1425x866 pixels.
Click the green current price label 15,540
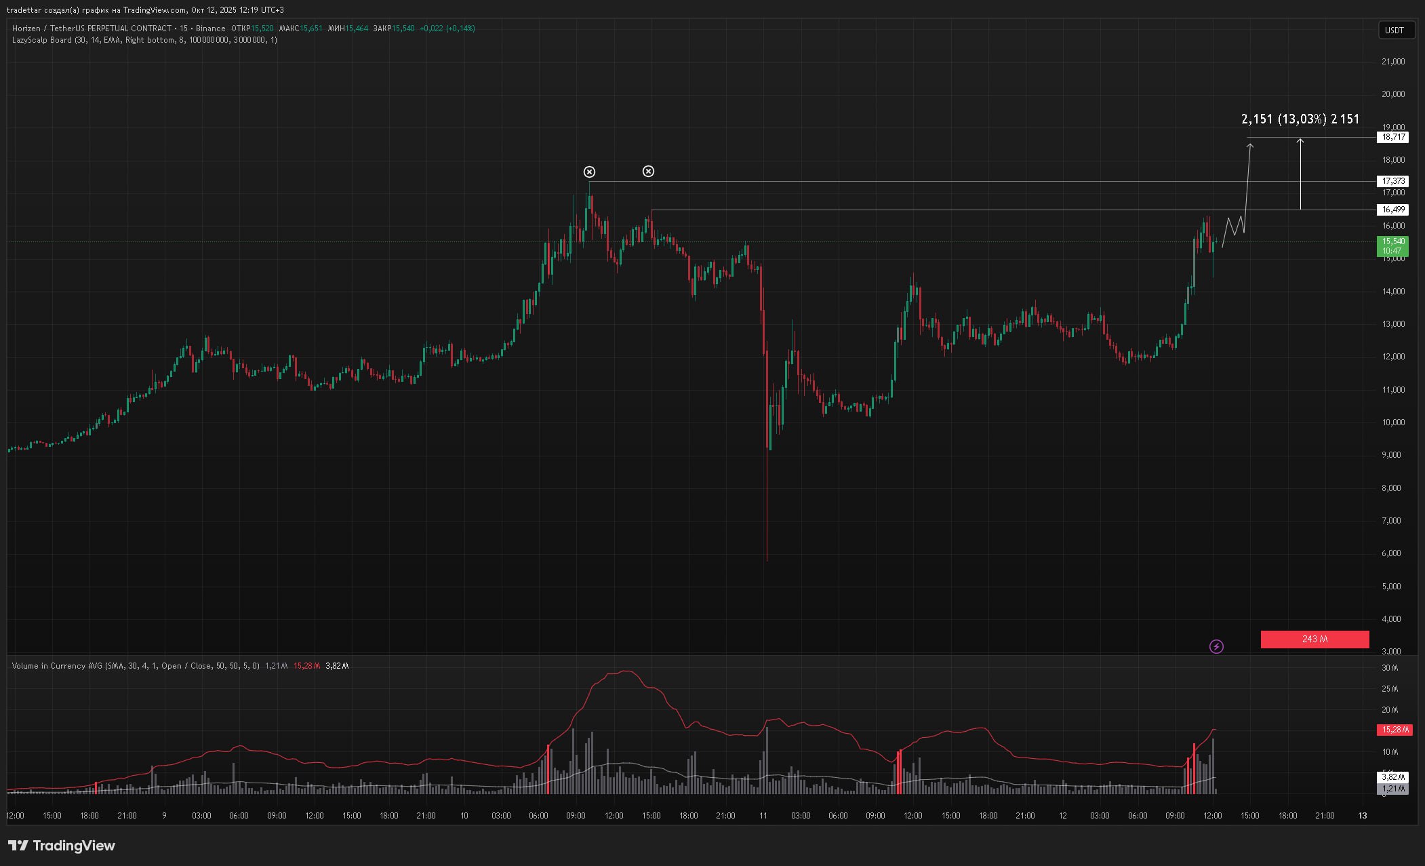pyautogui.click(x=1392, y=245)
